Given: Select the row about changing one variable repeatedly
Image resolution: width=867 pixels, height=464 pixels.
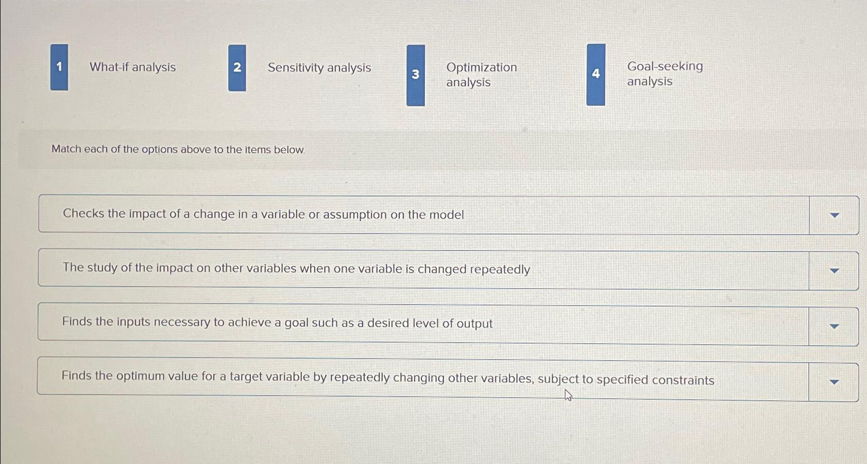Looking at the screenshot, I should tap(296, 269).
